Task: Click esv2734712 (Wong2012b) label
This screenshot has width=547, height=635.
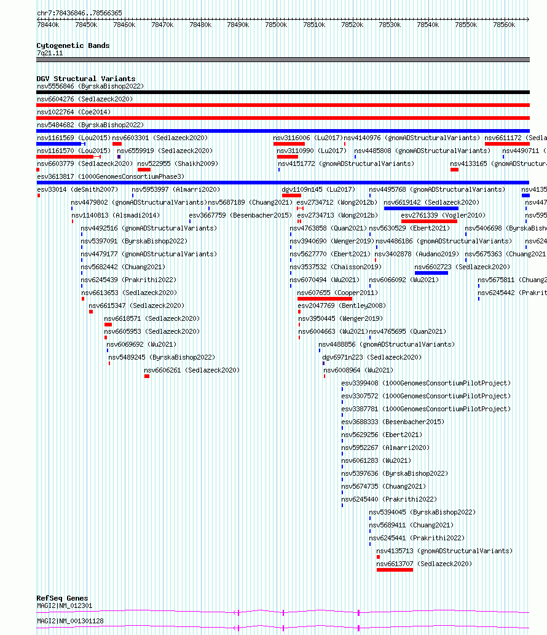Action: 337,202
